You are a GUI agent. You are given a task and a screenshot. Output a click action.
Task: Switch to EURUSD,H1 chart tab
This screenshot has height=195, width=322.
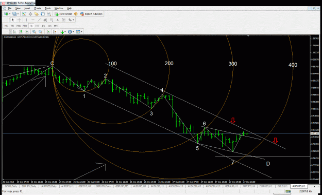click(266, 186)
